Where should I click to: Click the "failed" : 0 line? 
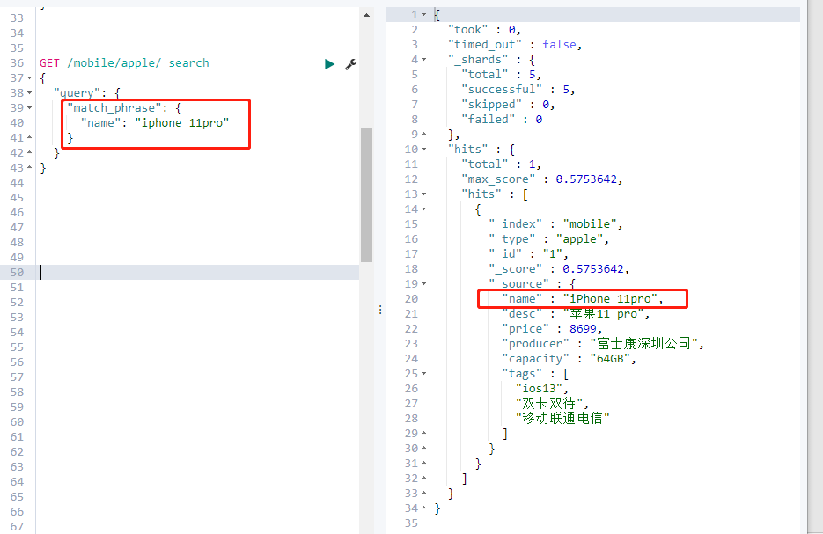[x=502, y=120]
